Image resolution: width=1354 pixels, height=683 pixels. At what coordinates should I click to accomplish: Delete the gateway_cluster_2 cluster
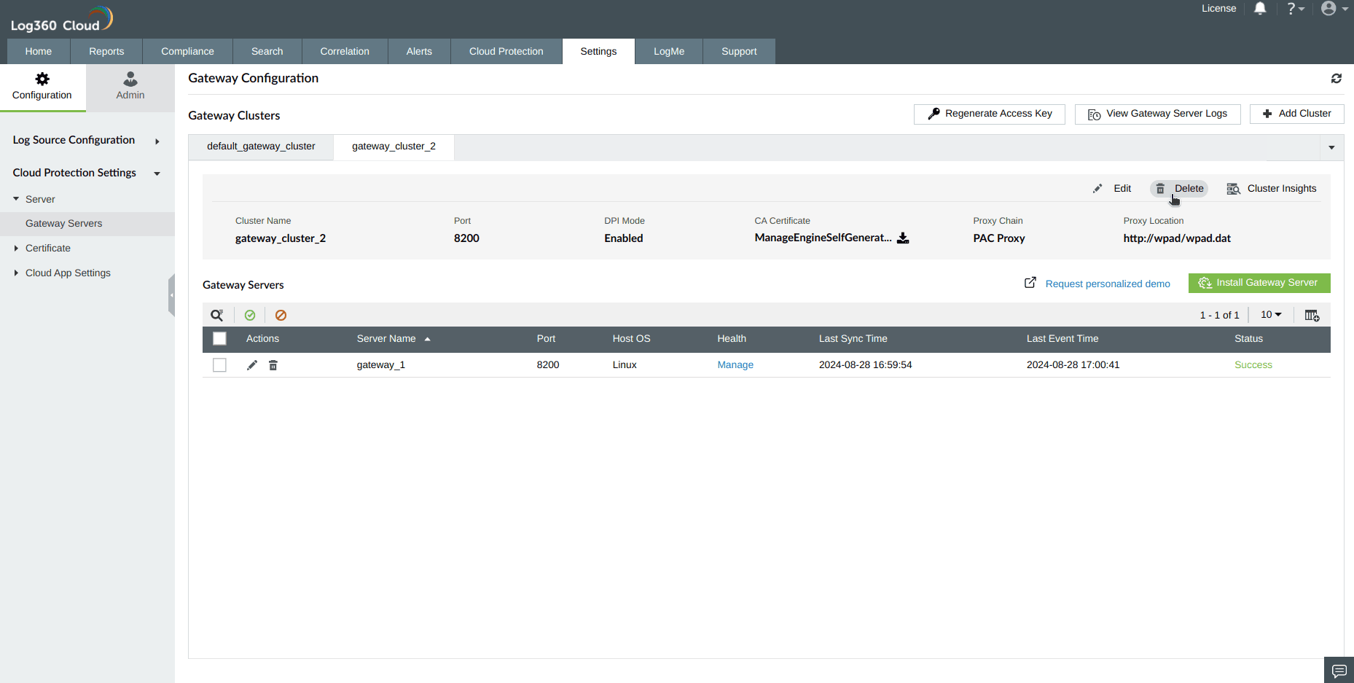(x=1179, y=189)
